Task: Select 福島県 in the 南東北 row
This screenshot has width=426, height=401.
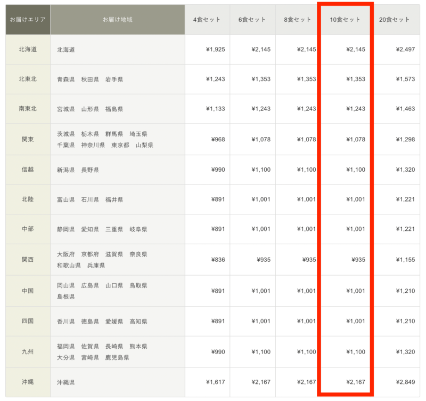Action: (x=114, y=109)
